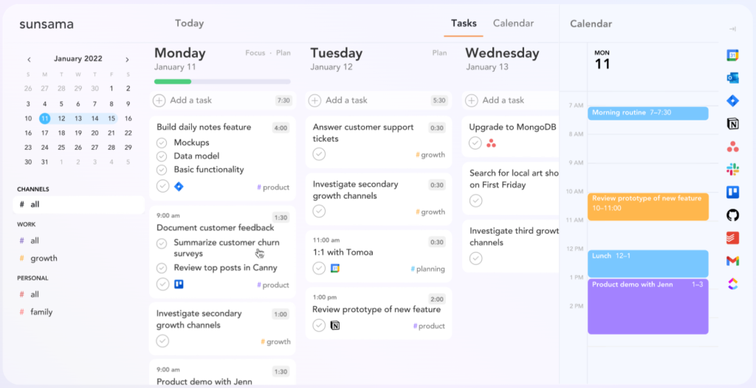This screenshot has width=756, height=388.
Task: Open the Todoist integration icon in right sidebar
Action: (732, 238)
